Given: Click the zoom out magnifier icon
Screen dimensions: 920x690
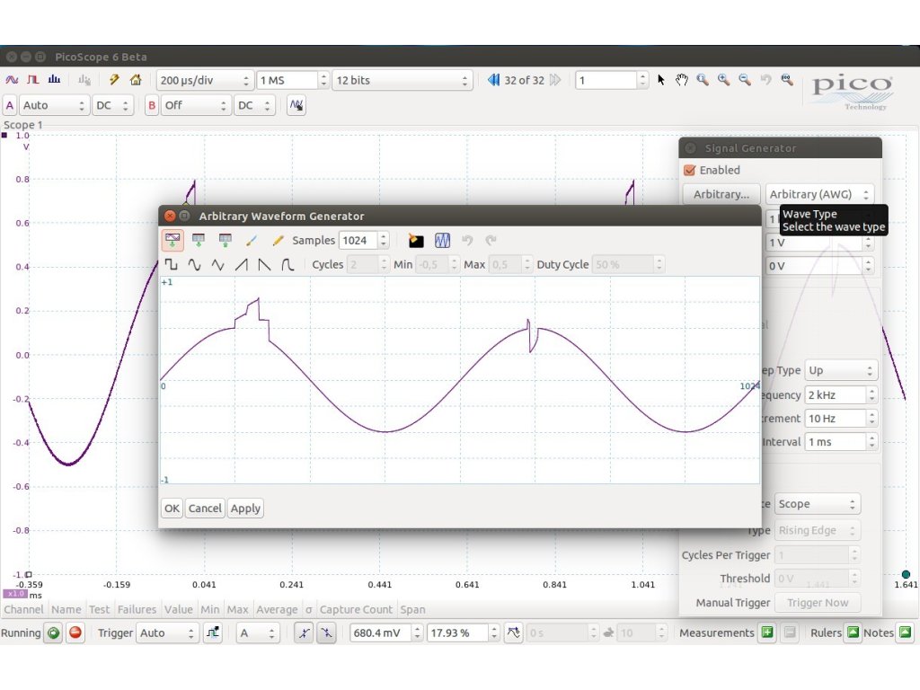Looking at the screenshot, I should coord(745,80).
